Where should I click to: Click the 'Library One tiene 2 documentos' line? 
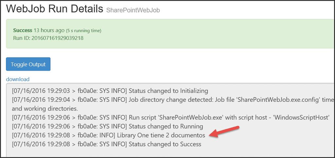pyautogui.click(x=108, y=135)
